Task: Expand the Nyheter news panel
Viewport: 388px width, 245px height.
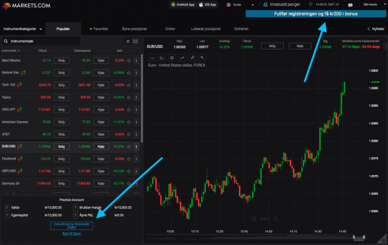Action: 376,29
